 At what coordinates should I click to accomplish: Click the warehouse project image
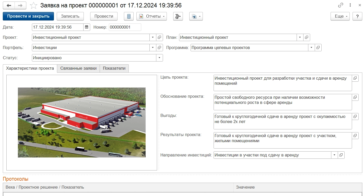coord(81,122)
